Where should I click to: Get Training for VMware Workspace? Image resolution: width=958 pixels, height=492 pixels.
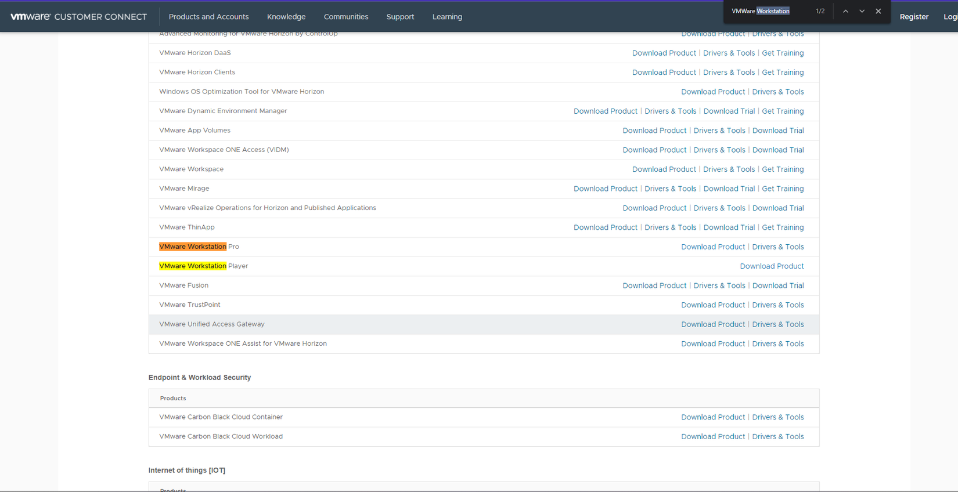(783, 169)
